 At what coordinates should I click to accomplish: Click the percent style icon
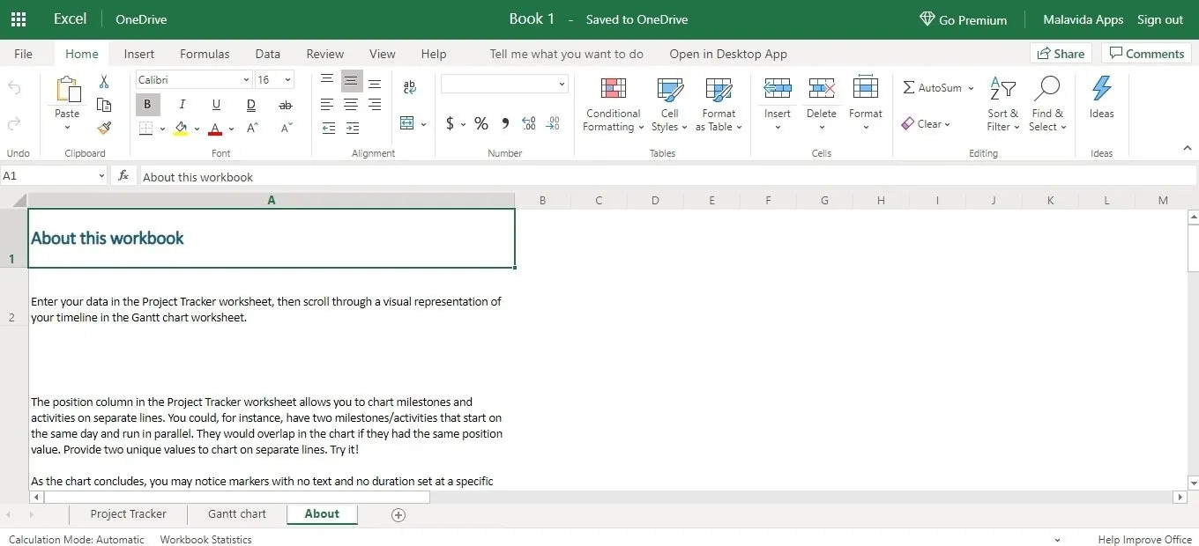pos(481,124)
